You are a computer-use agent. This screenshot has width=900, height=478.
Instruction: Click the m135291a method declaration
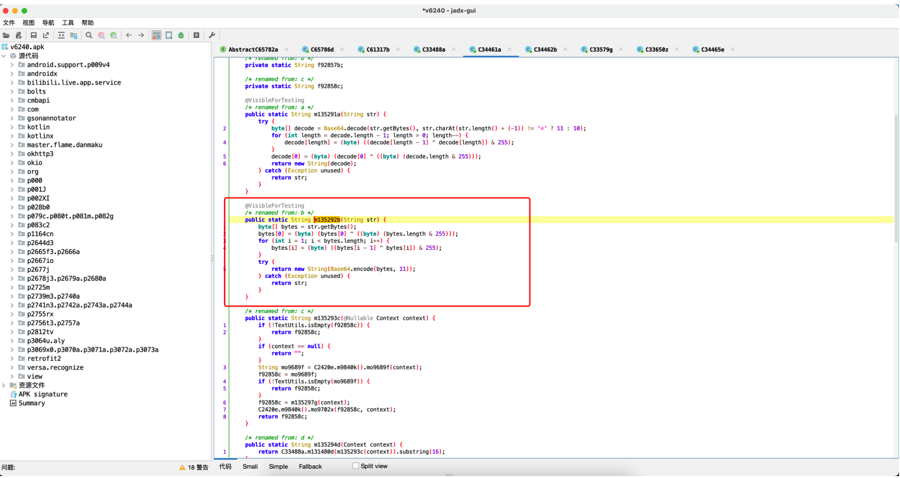[327, 114]
